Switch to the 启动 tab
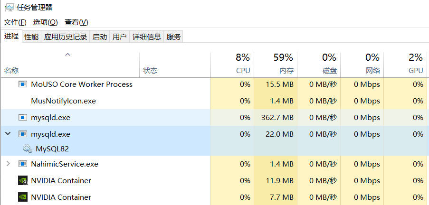This screenshot has width=429, height=205. 100,37
